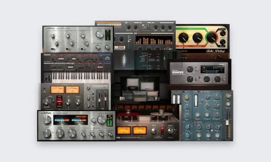This screenshot has width=271, height=162.
Task: Click the right VU meter on tape machine
Action: [x=140, y=131]
